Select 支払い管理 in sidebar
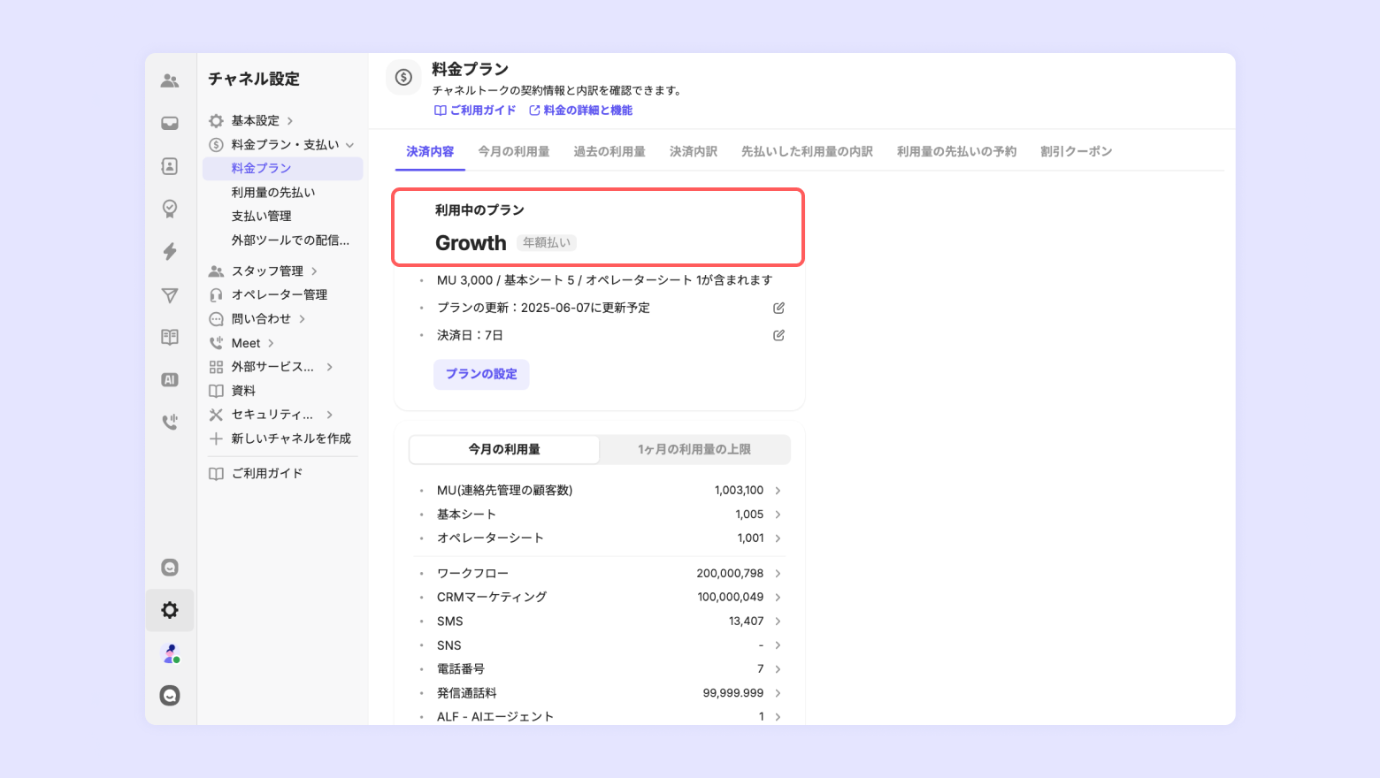 point(261,216)
